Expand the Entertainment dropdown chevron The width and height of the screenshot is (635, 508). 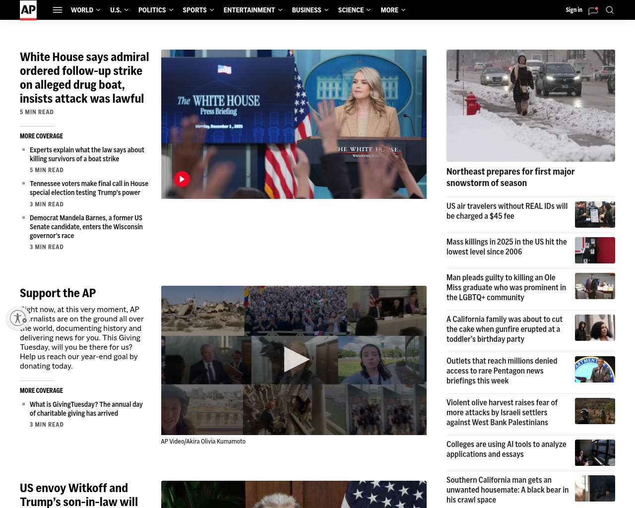pos(280,10)
